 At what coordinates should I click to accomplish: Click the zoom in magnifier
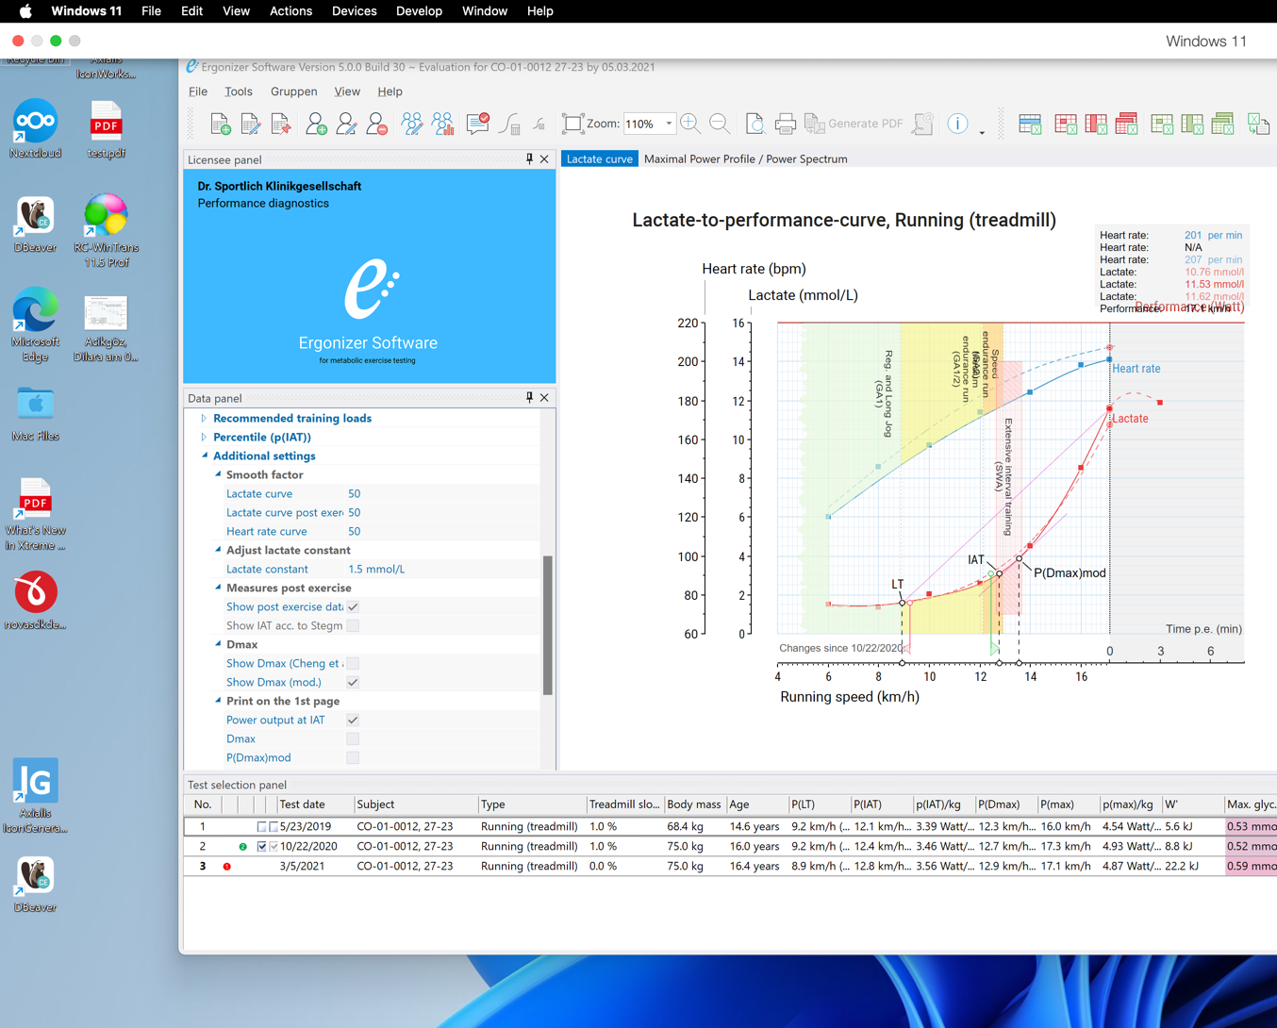point(690,124)
